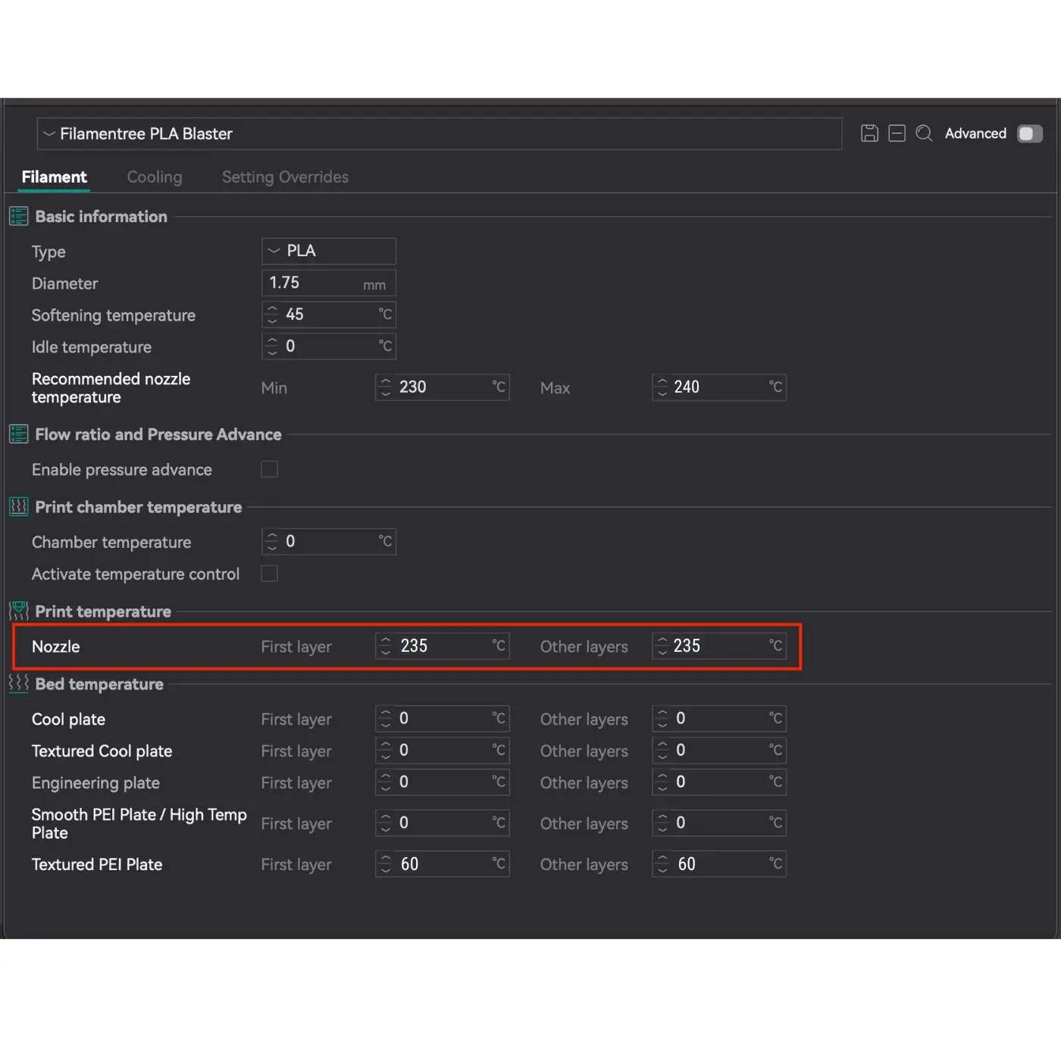Click the search settings magnifier icon
The width and height of the screenshot is (1061, 1061).
click(x=924, y=133)
